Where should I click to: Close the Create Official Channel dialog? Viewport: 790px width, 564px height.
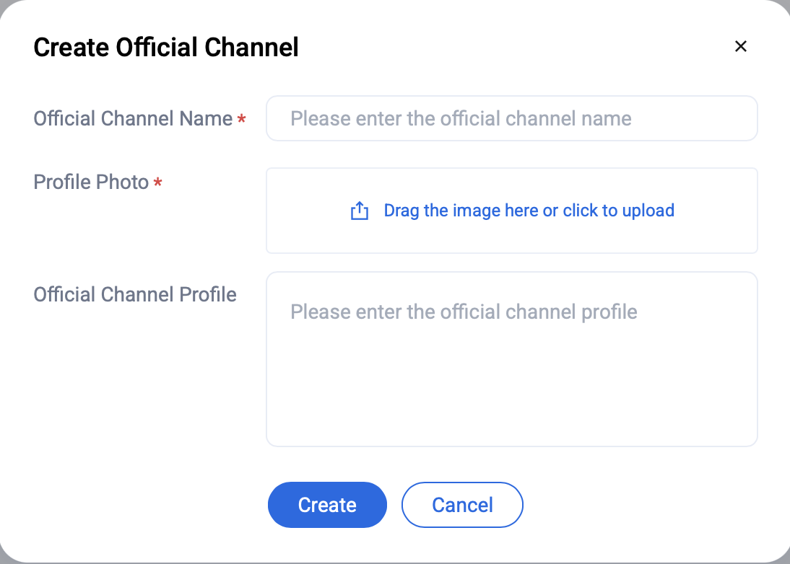[740, 47]
